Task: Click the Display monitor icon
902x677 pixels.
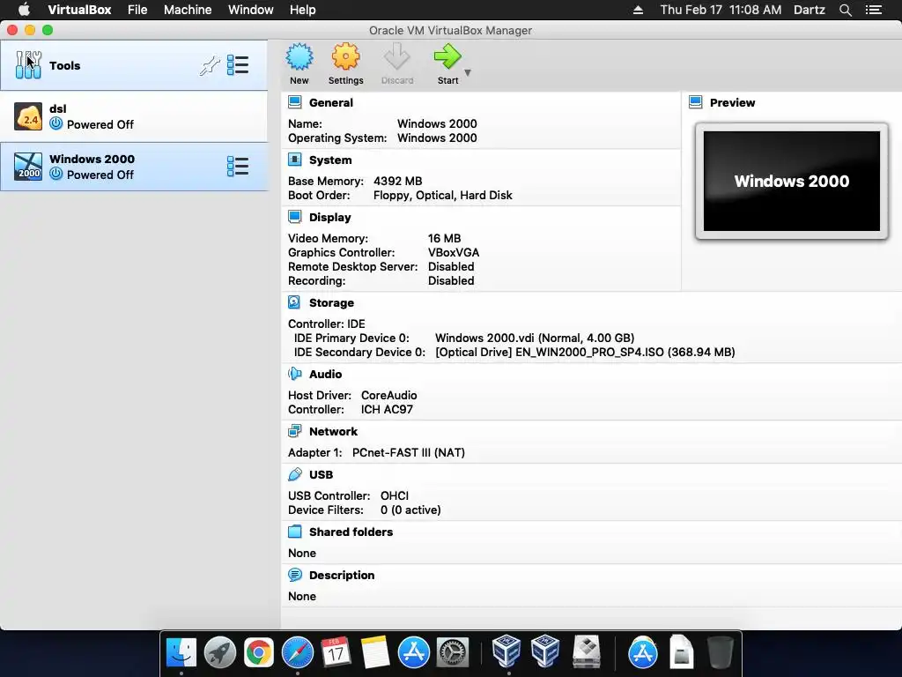Action: pos(294,217)
